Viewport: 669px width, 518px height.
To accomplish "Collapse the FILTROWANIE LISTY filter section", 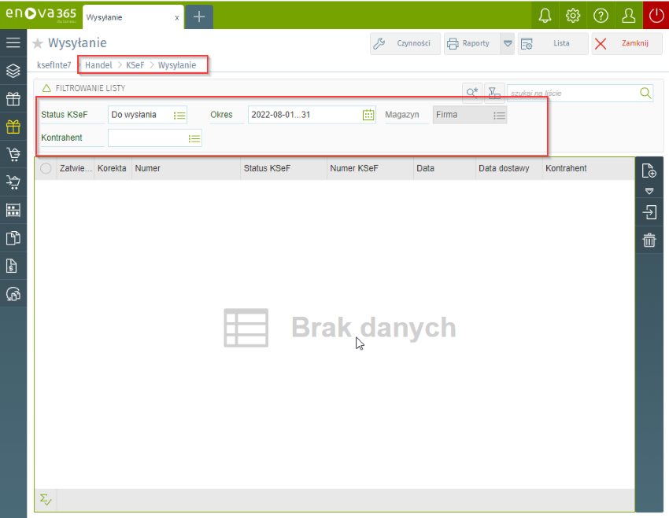I will (46, 89).
